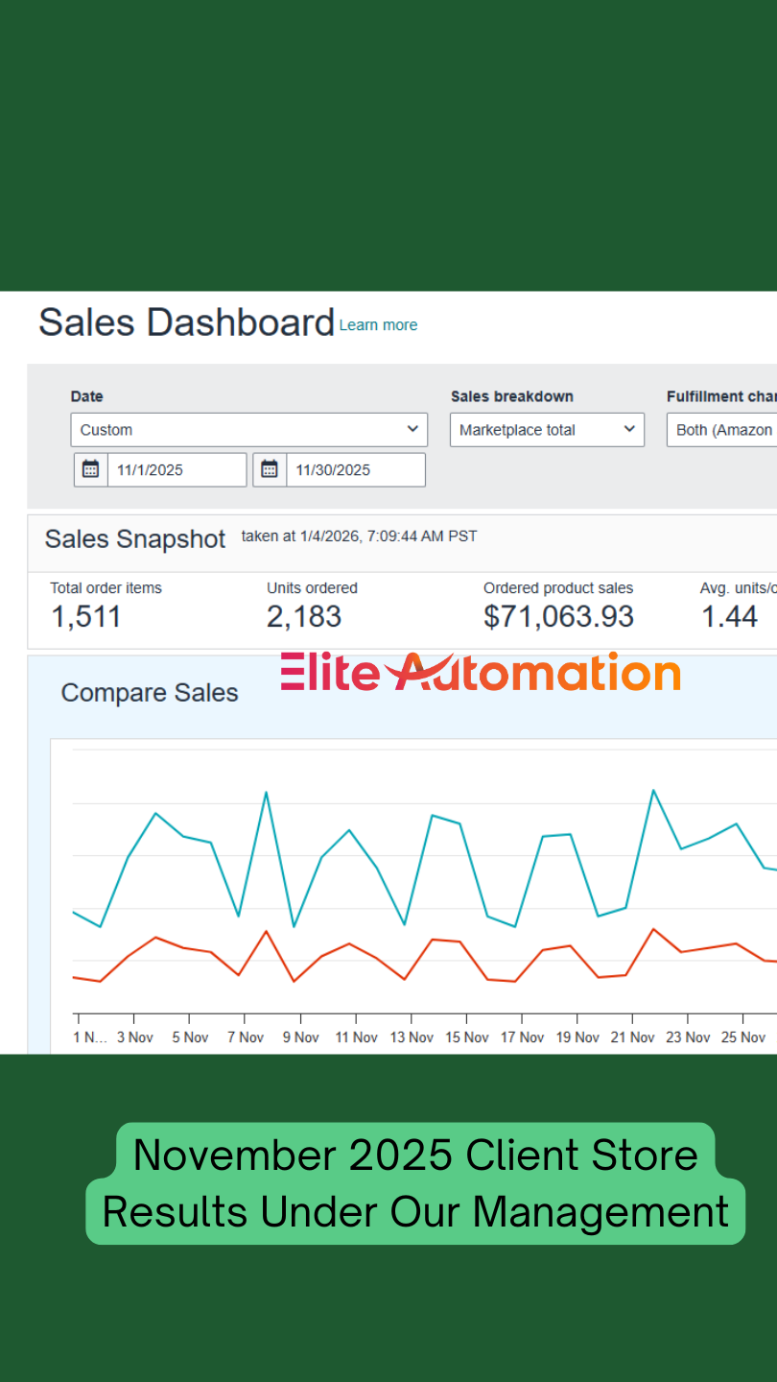Click the Ordered product sales $71,063.93 amount
Screen dimensions: 777x1382
click(x=558, y=617)
